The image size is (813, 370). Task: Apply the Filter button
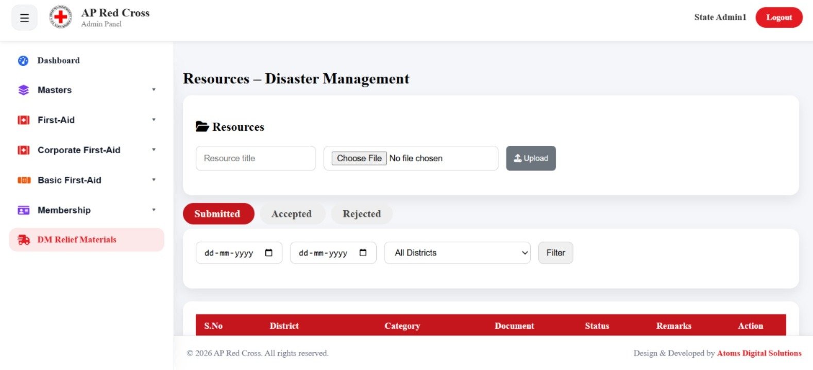click(x=555, y=253)
